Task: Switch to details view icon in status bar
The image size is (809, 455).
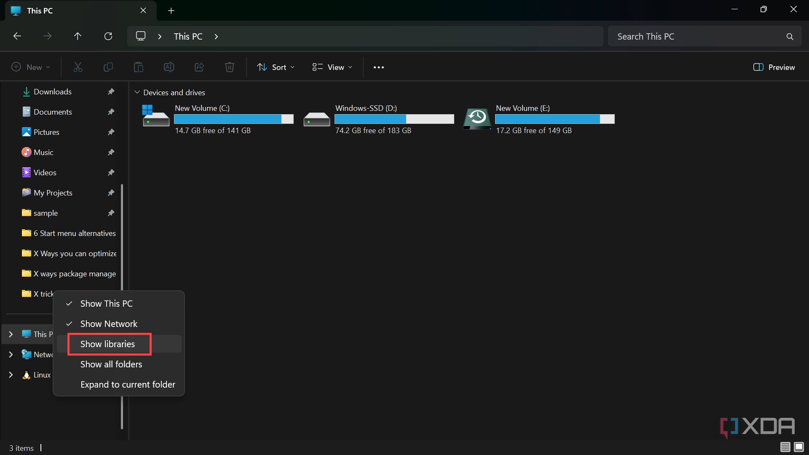Action: pyautogui.click(x=785, y=447)
